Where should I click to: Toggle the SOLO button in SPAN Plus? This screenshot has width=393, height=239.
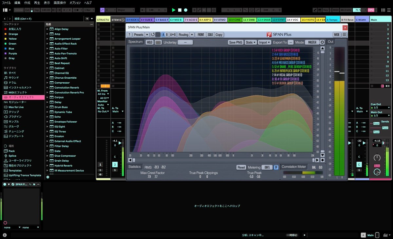210,34
